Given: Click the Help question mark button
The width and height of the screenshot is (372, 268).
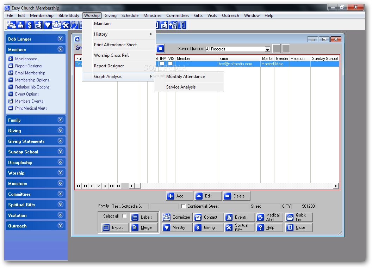Looking at the screenshot, I should pos(269,227).
